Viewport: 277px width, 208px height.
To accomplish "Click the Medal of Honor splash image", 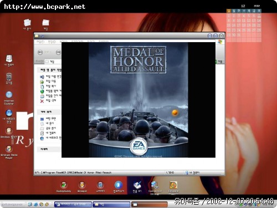I will point(138,100).
